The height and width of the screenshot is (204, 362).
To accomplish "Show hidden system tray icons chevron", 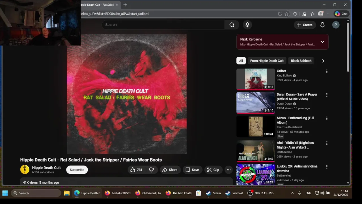I will coord(292,193).
